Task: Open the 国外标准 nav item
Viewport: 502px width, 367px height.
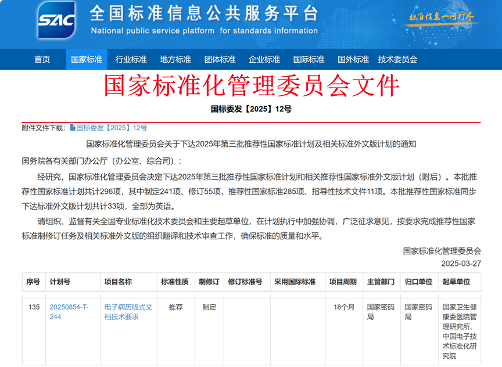Action: 353,59
